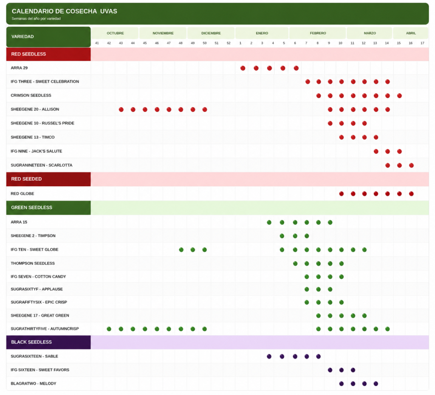Select 'SUGRAFIFTYSIX - EPIC CRISP' label

click(x=39, y=302)
